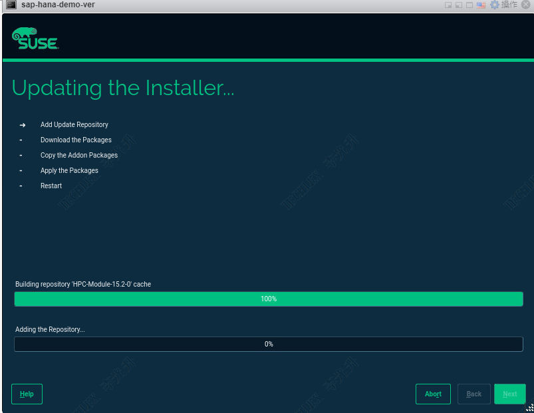Select the 'Add Update Repository' step
Viewport: 534px width, 413px height.
click(74, 124)
